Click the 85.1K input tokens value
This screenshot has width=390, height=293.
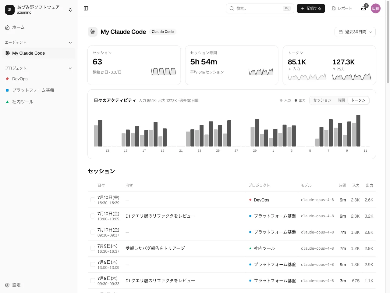pyautogui.click(x=297, y=62)
